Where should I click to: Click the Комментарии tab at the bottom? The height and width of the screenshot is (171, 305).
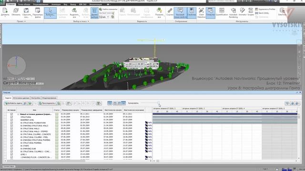(9, 166)
